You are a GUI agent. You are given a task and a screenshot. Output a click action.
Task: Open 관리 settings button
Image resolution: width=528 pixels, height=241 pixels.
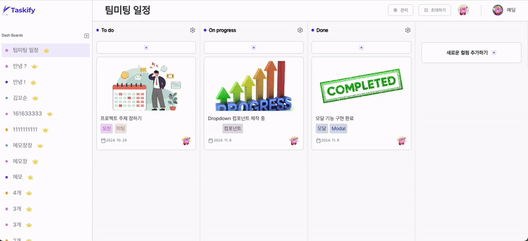click(x=401, y=10)
